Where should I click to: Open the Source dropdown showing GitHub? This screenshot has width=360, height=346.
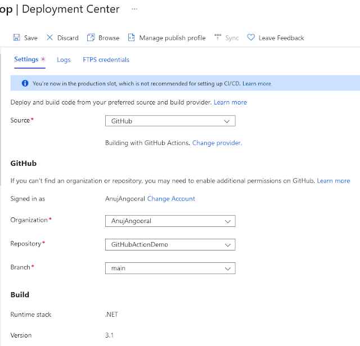coord(170,121)
